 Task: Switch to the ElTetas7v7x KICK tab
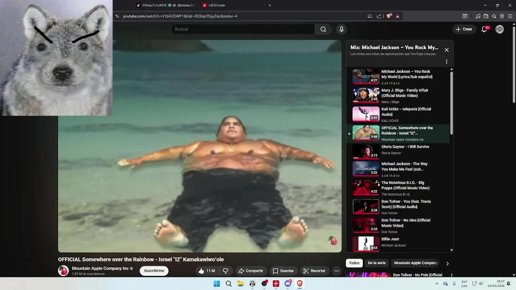(x=166, y=5)
